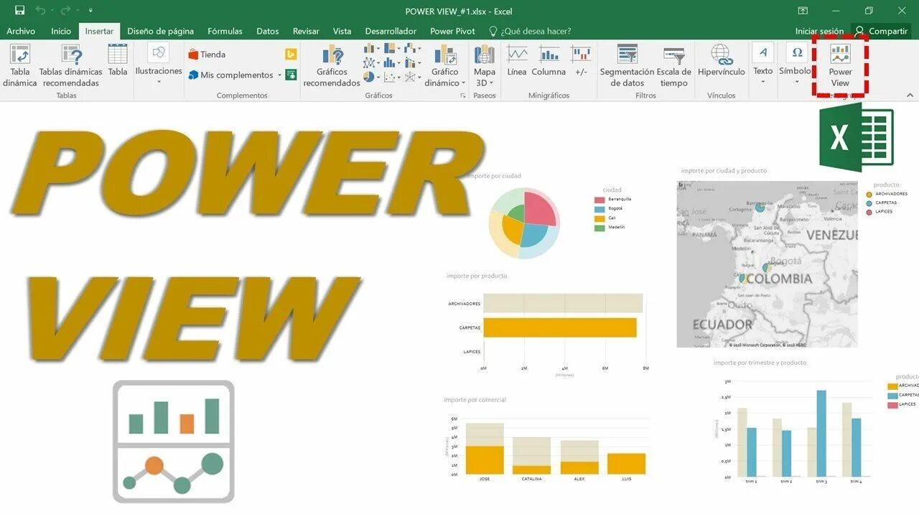Switch to the Inicio tab
This screenshot has height=517, width=919.
coord(61,31)
